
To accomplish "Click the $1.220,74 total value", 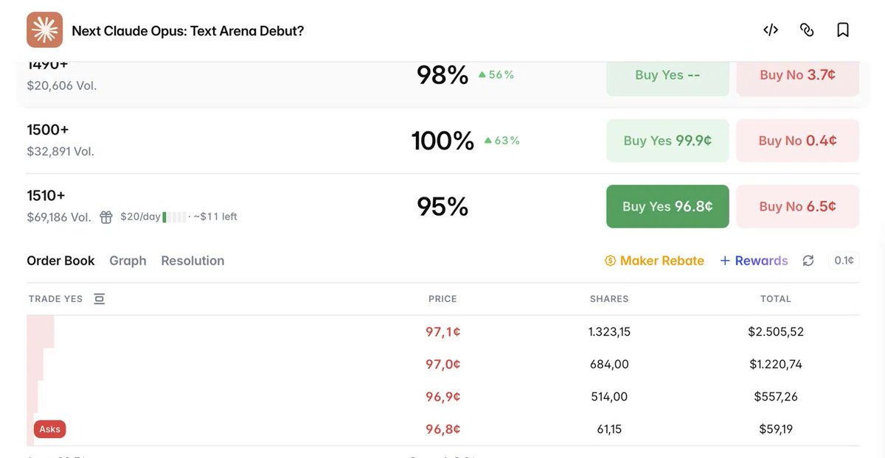I will tap(776, 364).
